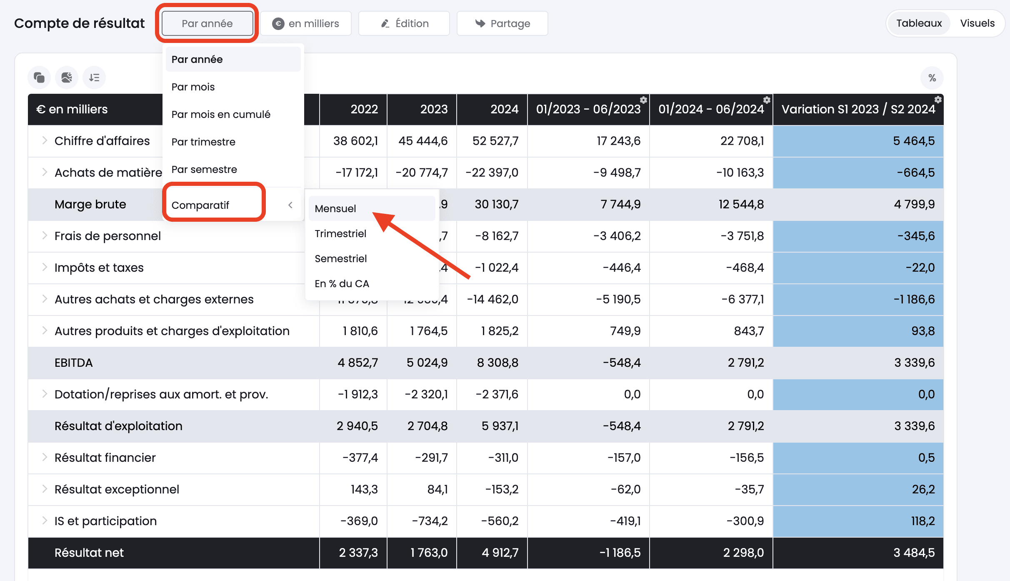This screenshot has height=581, width=1010.
Task: Open settings gear on 01/2023 - 06/2023 column
Action: [x=643, y=100]
